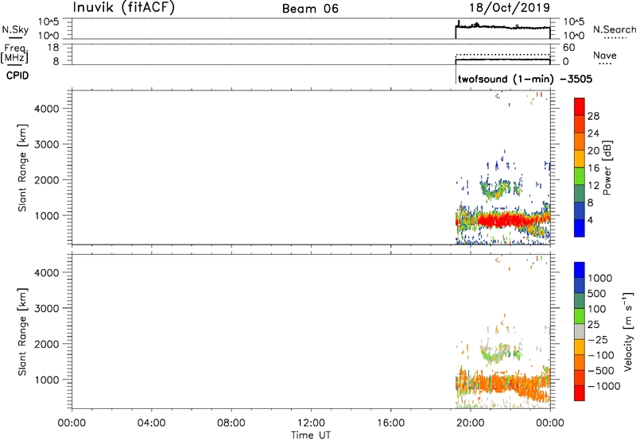Click the "-25" tick on the Velocity color bar
636x440 pixels.
coord(598,339)
